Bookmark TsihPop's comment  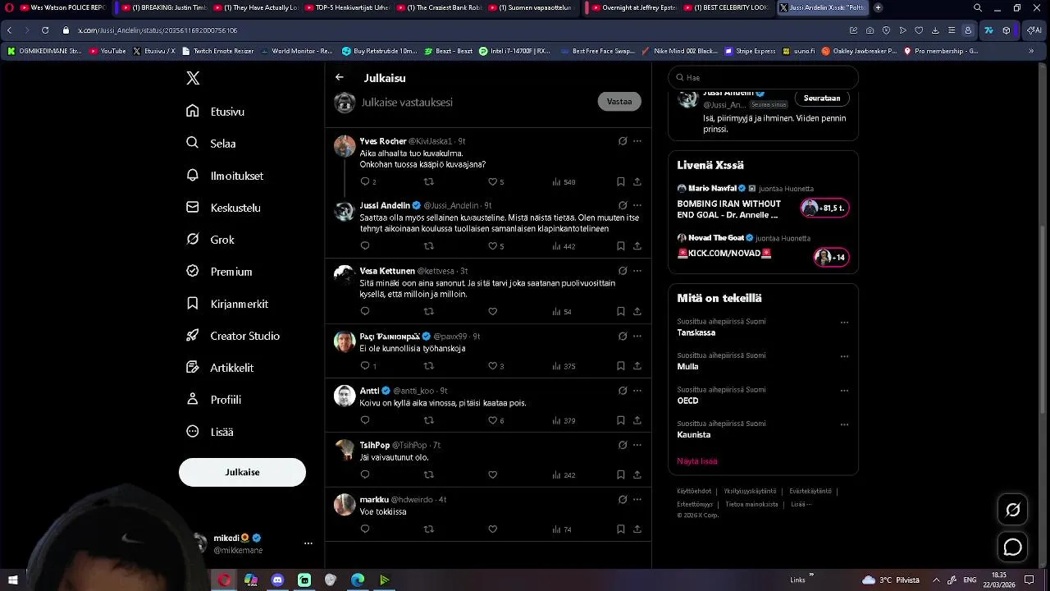point(620,474)
